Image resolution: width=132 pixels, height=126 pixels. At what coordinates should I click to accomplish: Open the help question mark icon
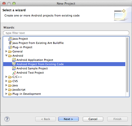(7, 119)
